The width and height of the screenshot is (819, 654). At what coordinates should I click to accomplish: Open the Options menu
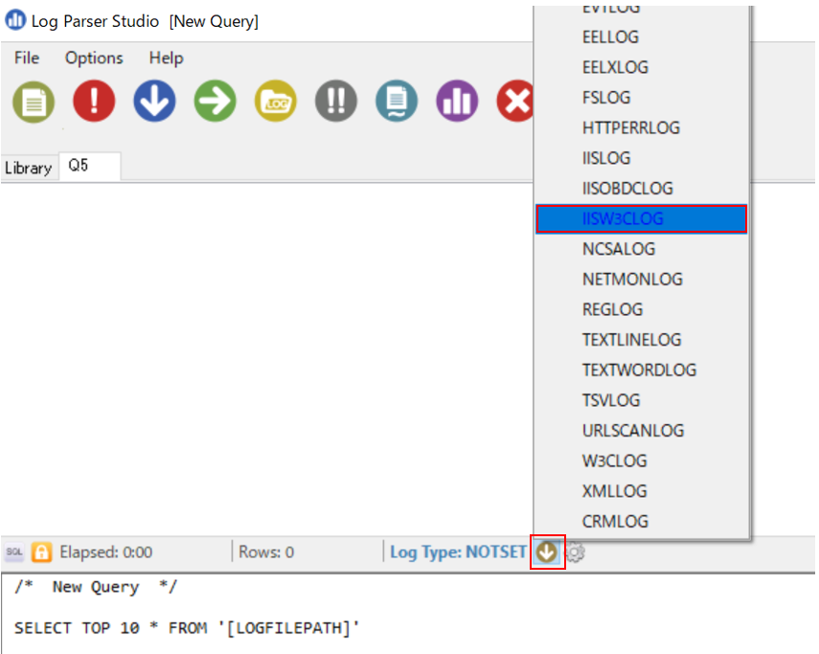pyautogui.click(x=93, y=58)
